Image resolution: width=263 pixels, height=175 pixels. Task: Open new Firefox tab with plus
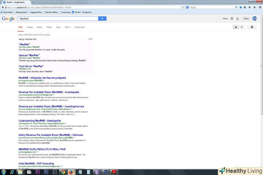(33, 2)
